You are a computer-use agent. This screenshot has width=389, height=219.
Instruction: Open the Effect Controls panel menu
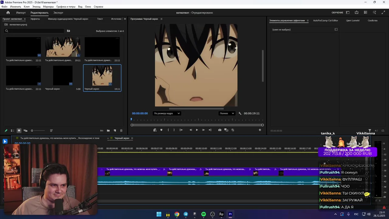click(x=308, y=21)
